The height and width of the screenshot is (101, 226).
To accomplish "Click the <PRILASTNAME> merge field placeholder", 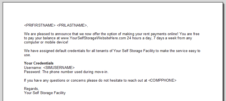I will (72, 25).
